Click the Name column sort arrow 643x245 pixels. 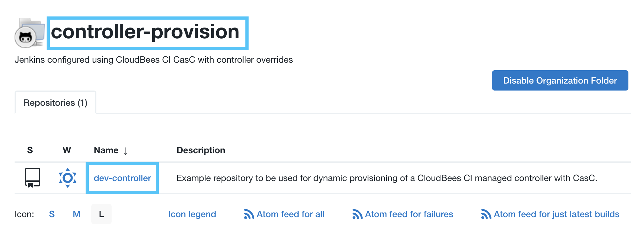[x=126, y=151]
